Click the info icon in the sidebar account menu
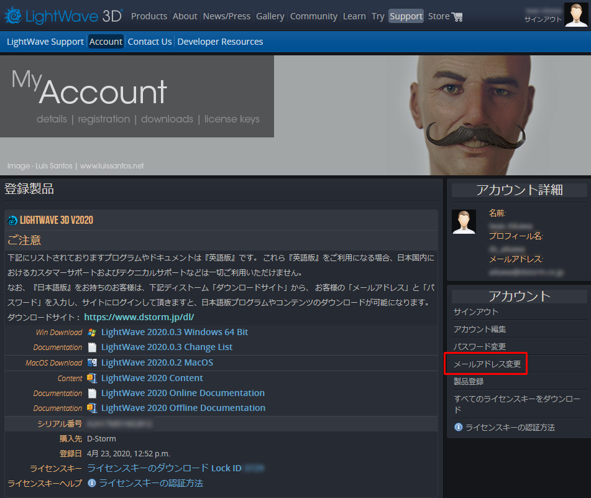This screenshot has width=591, height=498. point(459,427)
